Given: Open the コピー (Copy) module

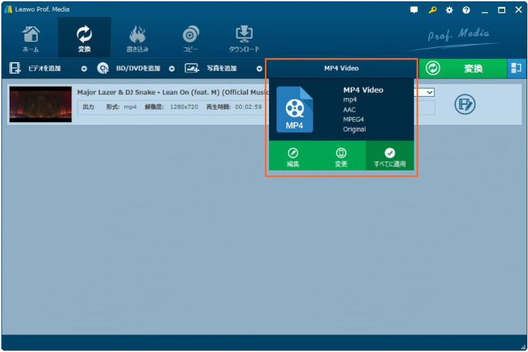Looking at the screenshot, I should (x=190, y=39).
